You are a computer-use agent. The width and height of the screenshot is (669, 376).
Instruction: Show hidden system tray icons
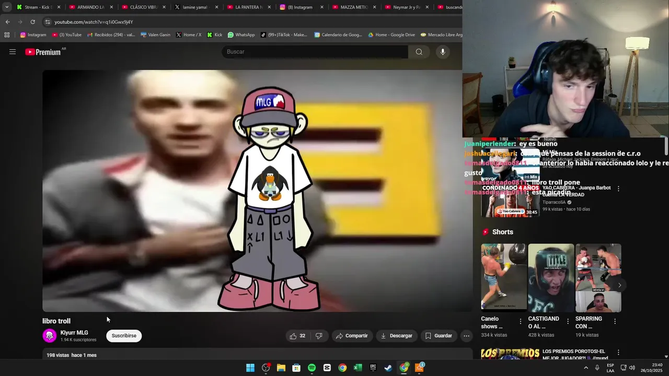click(x=585, y=368)
